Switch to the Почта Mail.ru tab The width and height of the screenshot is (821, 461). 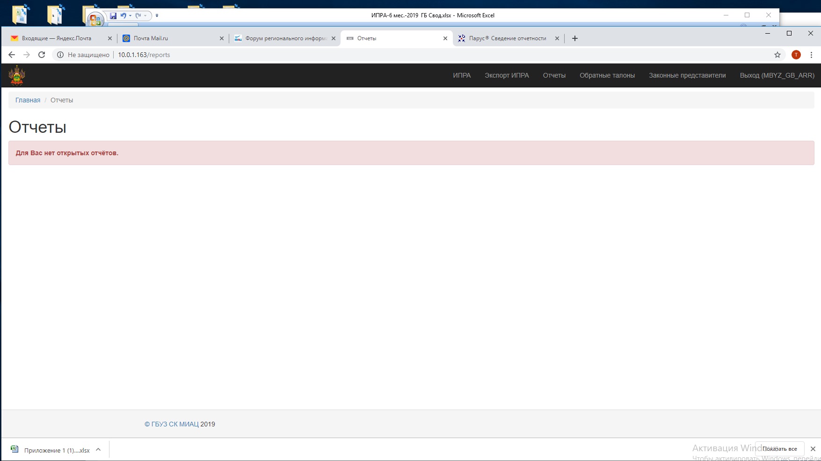pos(168,38)
